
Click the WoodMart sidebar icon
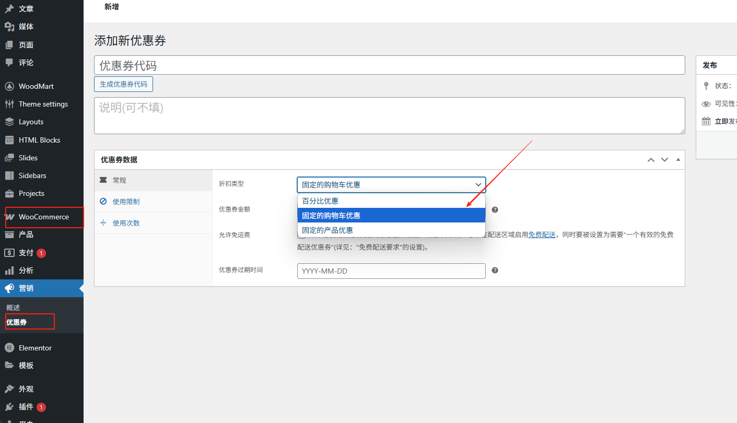pos(9,86)
